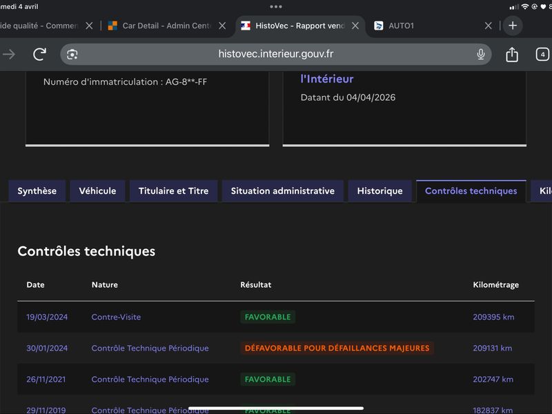The image size is (552, 414).
Task: Select the Véhicule tab
Action: (97, 191)
